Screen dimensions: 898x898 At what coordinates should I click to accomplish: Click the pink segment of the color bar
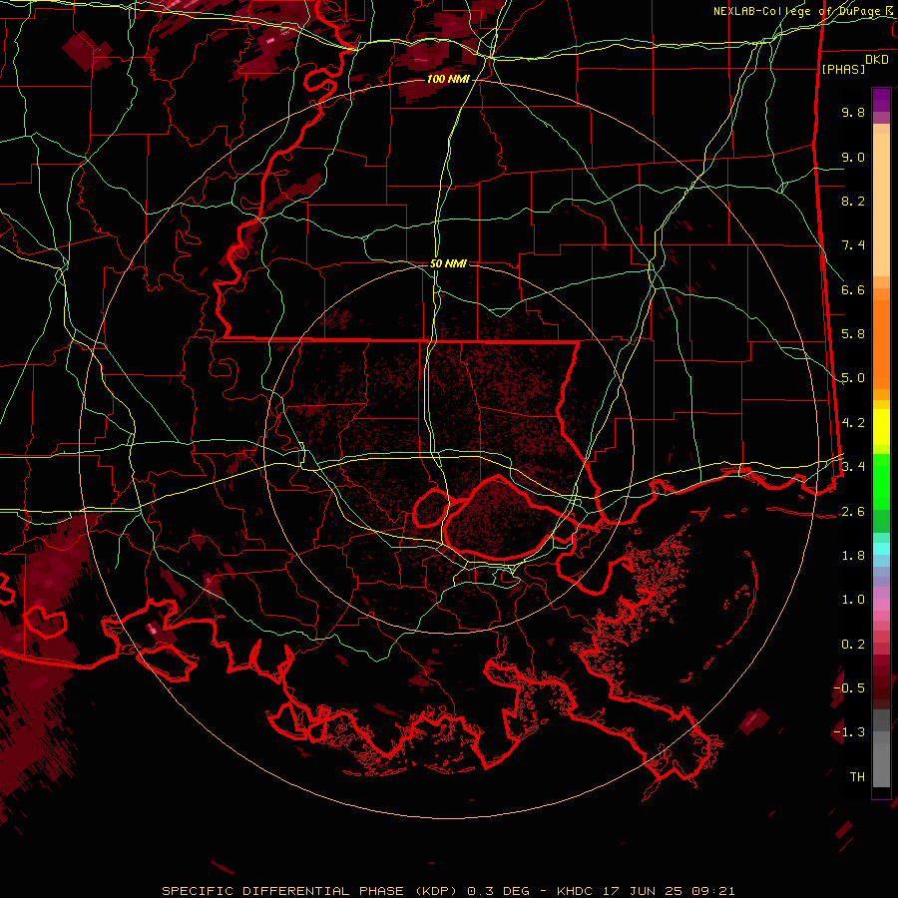pyautogui.click(x=881, y=605)
